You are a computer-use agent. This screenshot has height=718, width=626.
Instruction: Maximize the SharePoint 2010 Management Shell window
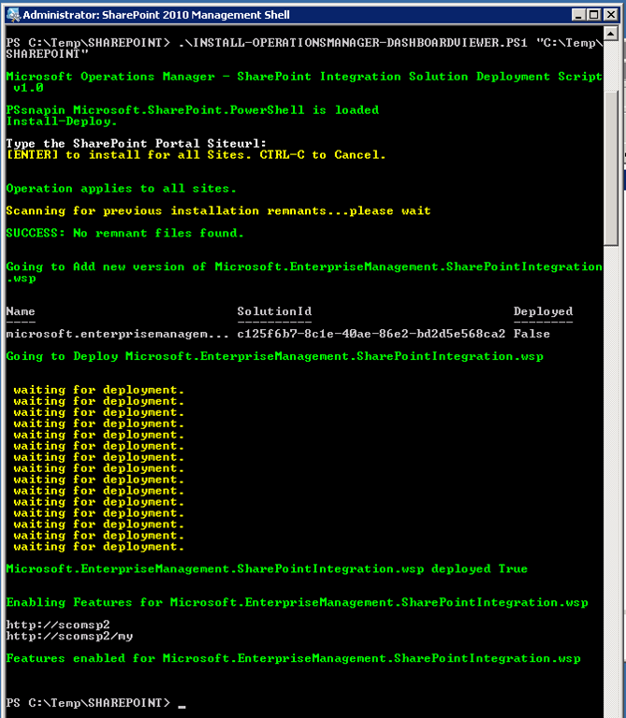click(x=594, y=15)
